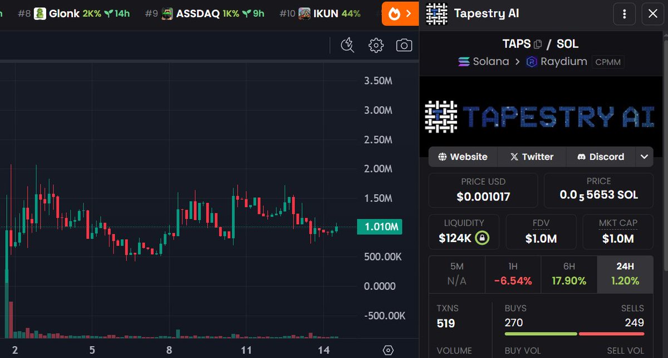Click the CPMM pool type badge
This screenshot has width=668, height=358.
pyautogui.click(x=608, y=62)
